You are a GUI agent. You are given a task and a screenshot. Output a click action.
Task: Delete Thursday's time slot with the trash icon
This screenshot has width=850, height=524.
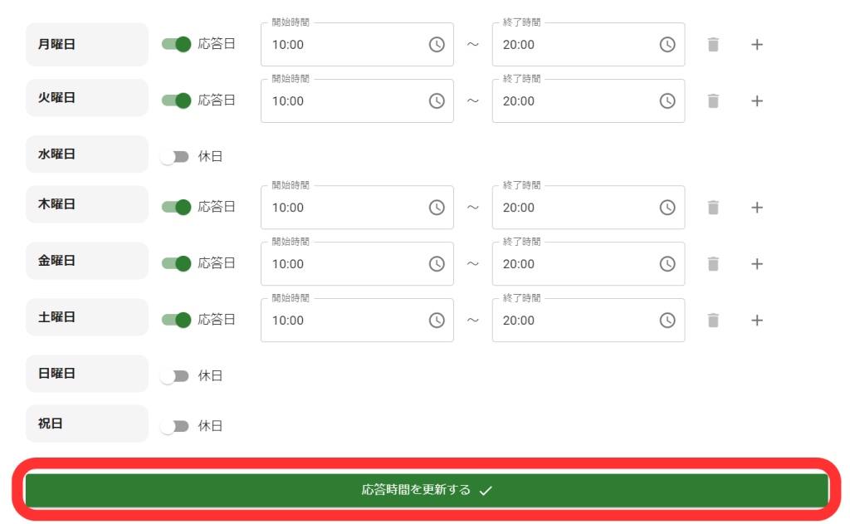click(713, 207)
